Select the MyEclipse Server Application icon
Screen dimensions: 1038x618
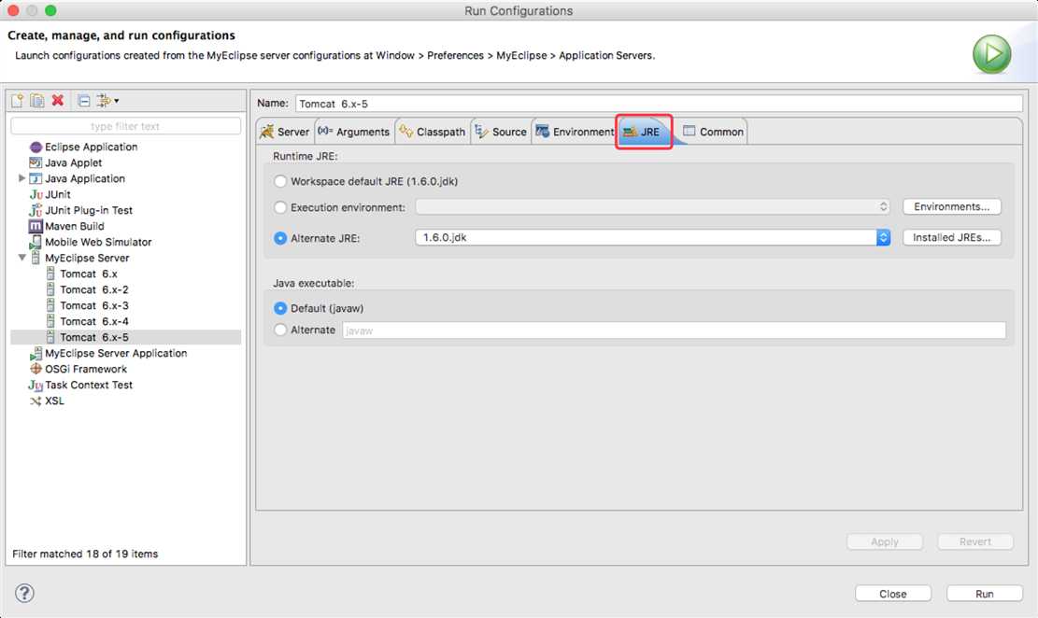pyautogui.click(x=36, y=353)
